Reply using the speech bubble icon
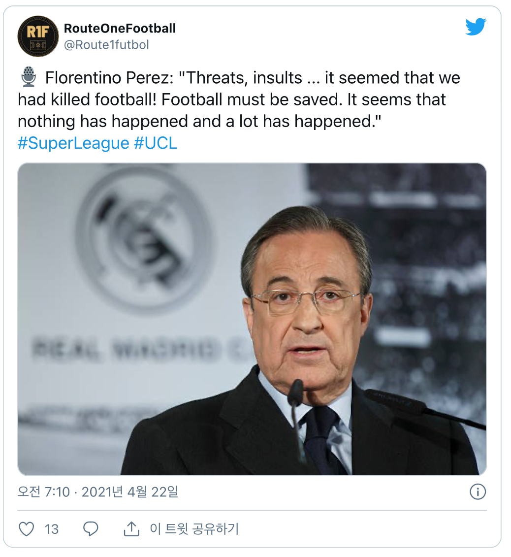511x557 pixels. point(91,529)
